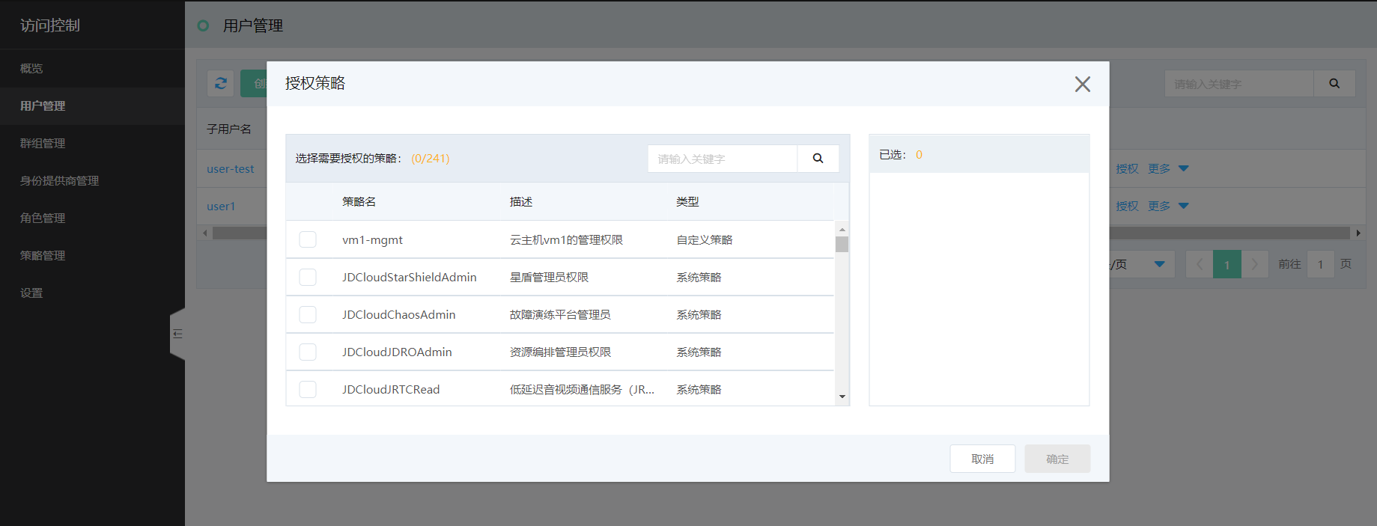The image size is (1377, 526).
Task: Click the top-right keyword search magnifier icon
Action: pyautogui.click(x=1334, y=84)
